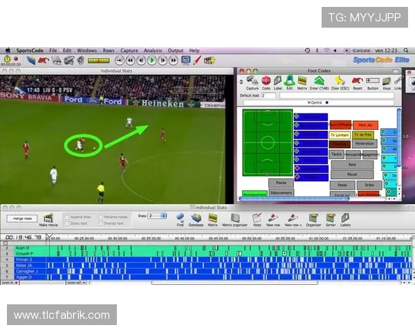Click the Find icon in timeline toolbar
The width and height of the screenshot is (415, 332).
point(180,217)
